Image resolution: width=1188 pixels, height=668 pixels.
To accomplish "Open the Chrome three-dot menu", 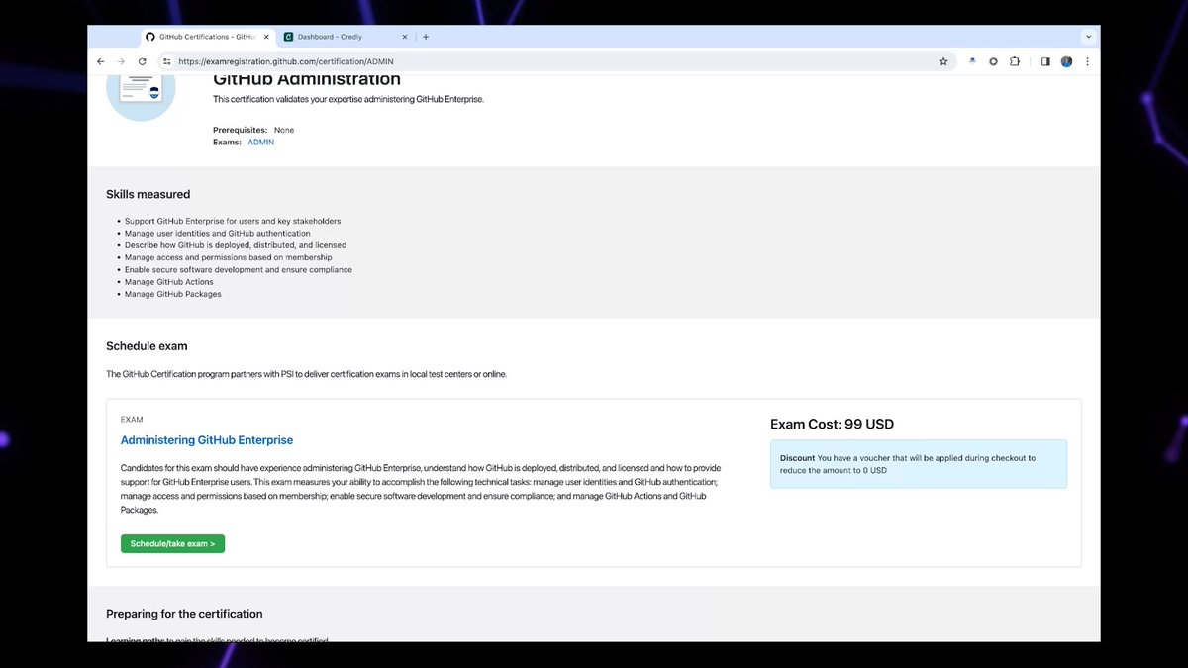I will (x=1088, y=61).
